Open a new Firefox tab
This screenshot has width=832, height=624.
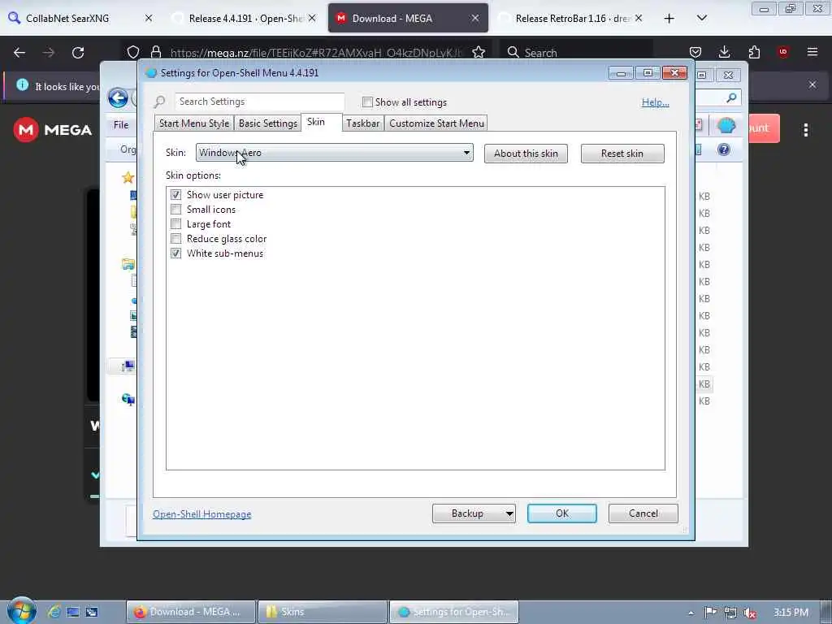click(x=669, y=18)
